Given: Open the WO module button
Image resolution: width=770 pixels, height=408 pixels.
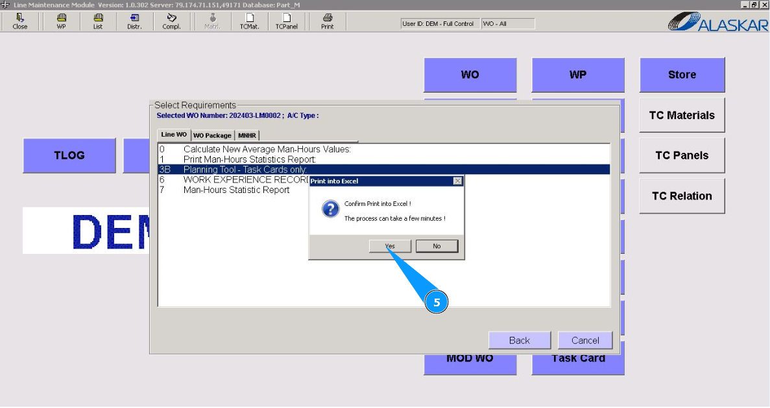Looking at the screenshot, I should pyautogui.click(x=470, y=74).
